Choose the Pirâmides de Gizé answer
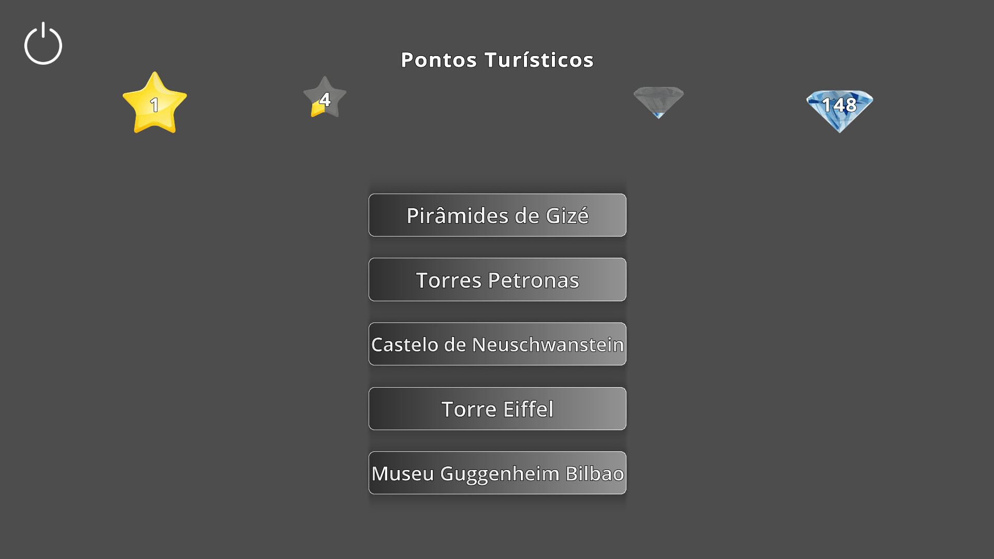Image resolution: width=994 pixels, height=559 pixels. click(x=497, y=215)
